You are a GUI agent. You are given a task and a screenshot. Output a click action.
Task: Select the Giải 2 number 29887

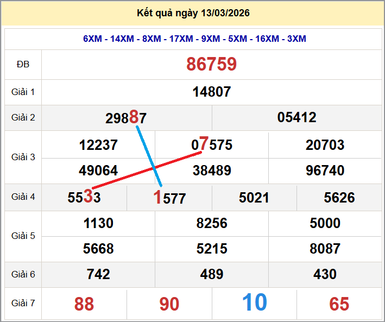click(126, 118)
